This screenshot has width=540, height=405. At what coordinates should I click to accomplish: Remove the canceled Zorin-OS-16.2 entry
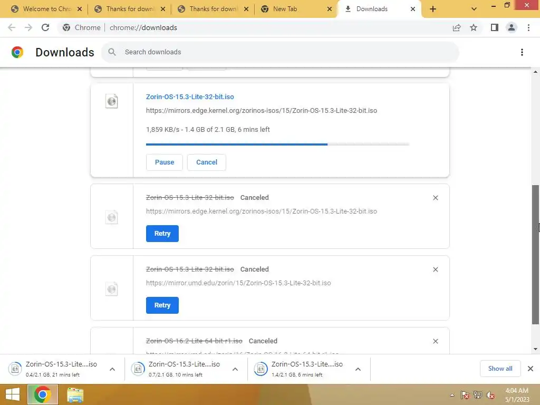click(435, 341)
